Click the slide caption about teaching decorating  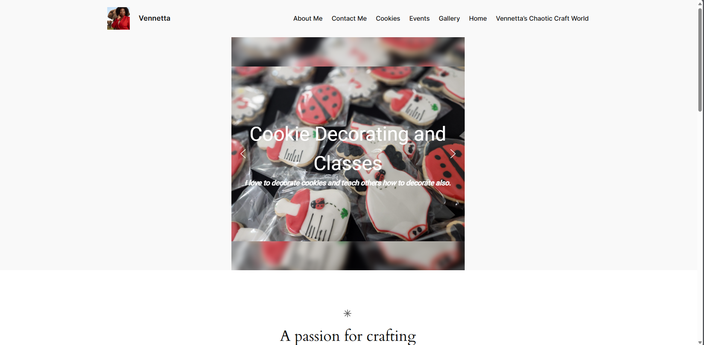tap(348, 183)
